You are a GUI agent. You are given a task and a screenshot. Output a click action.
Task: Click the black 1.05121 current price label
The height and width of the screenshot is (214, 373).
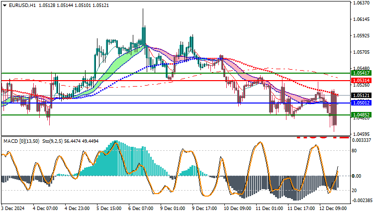pyautogui.click(x=362, y=95)
